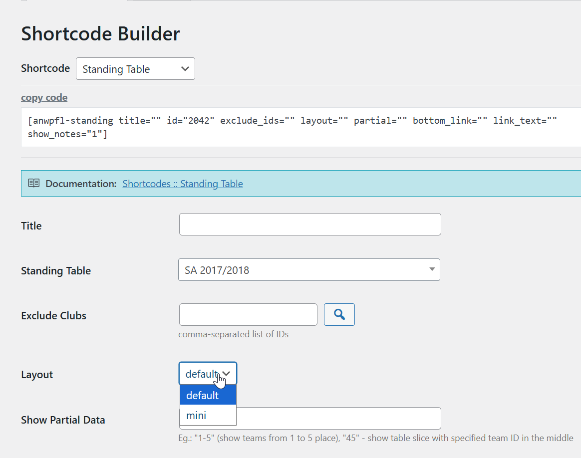
Task: Open the Shortcode type dropdown
Action: click(135, 68)
